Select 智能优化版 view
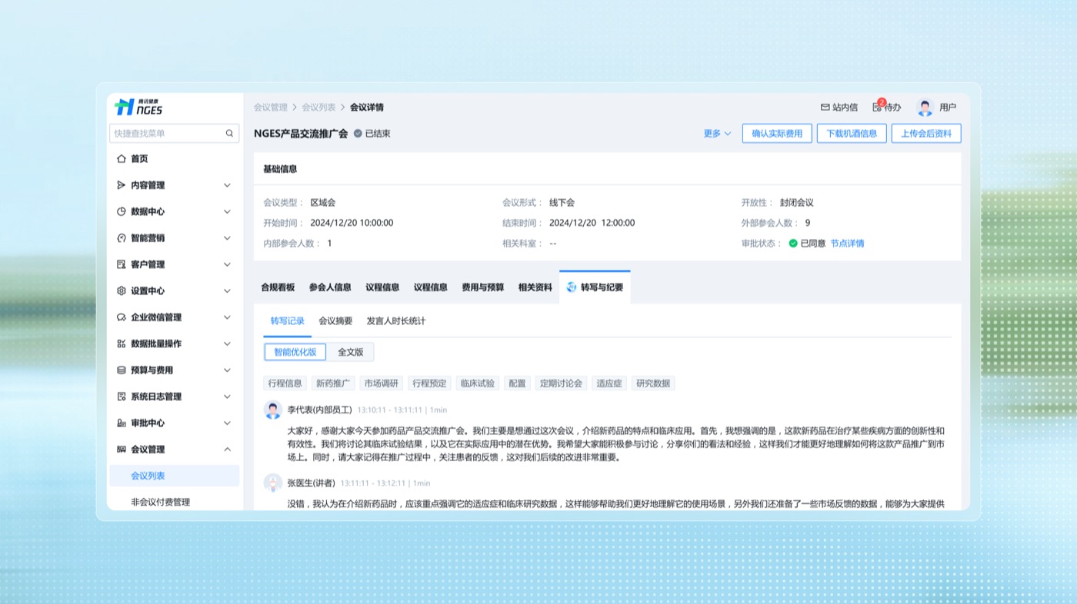 (x=295, y=352)
